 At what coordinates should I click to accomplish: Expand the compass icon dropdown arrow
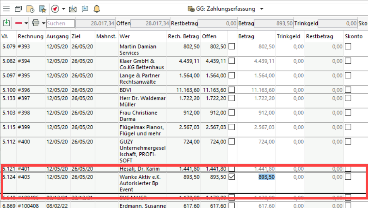[64, 9]
